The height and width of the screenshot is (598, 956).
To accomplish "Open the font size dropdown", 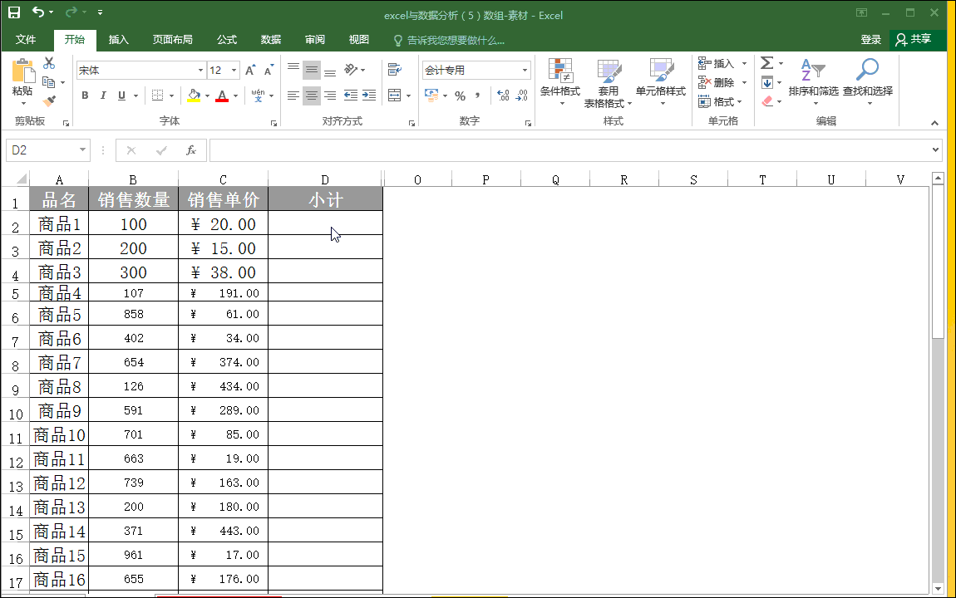I will coord(234,71).
